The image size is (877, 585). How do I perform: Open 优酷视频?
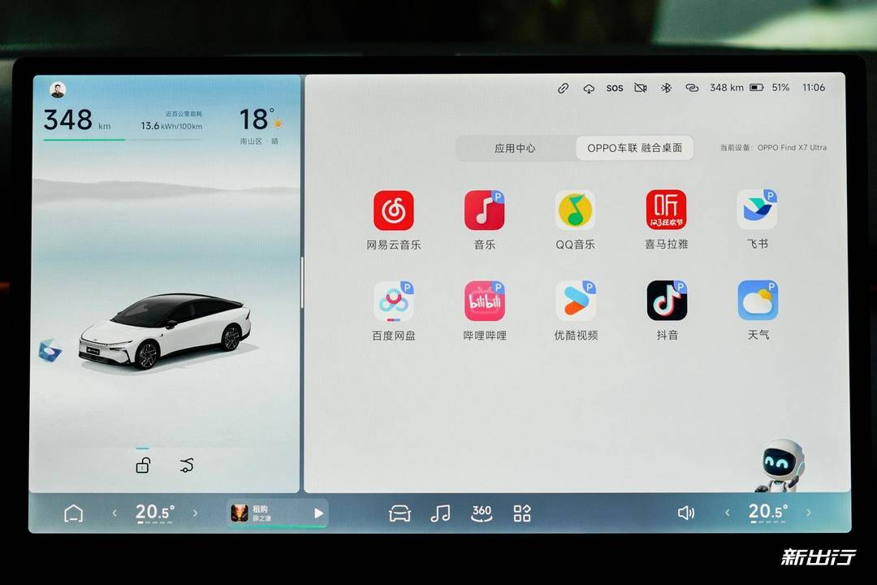click(x=576, y=301)
